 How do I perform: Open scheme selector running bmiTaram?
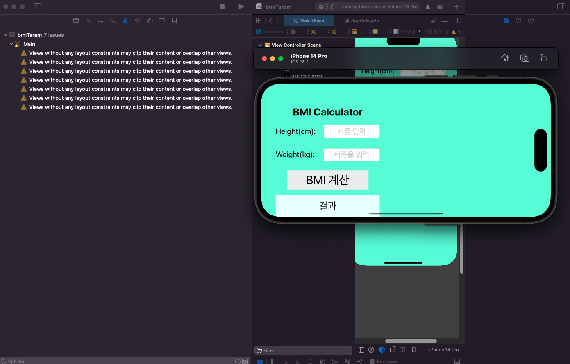click(368, 7)
